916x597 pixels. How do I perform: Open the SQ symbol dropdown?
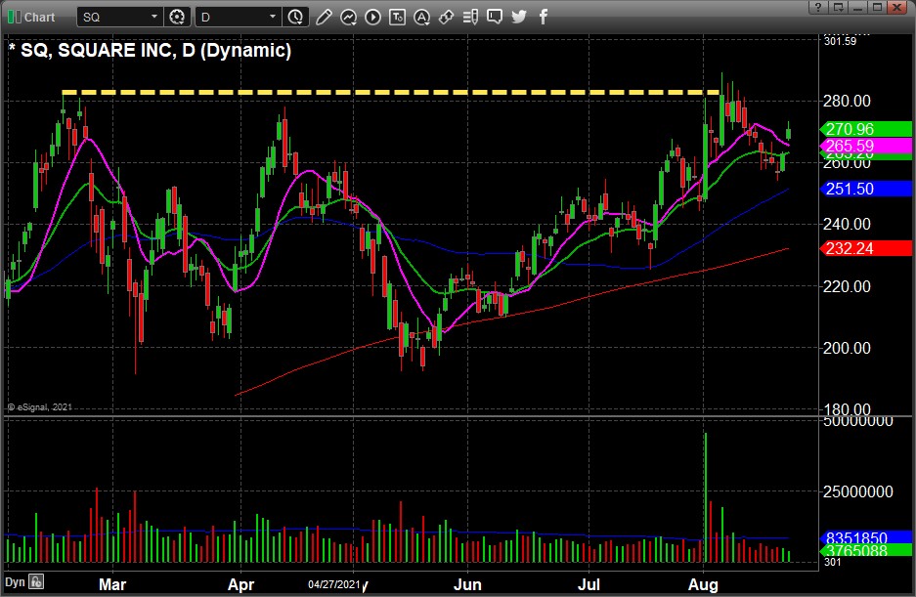120,17
